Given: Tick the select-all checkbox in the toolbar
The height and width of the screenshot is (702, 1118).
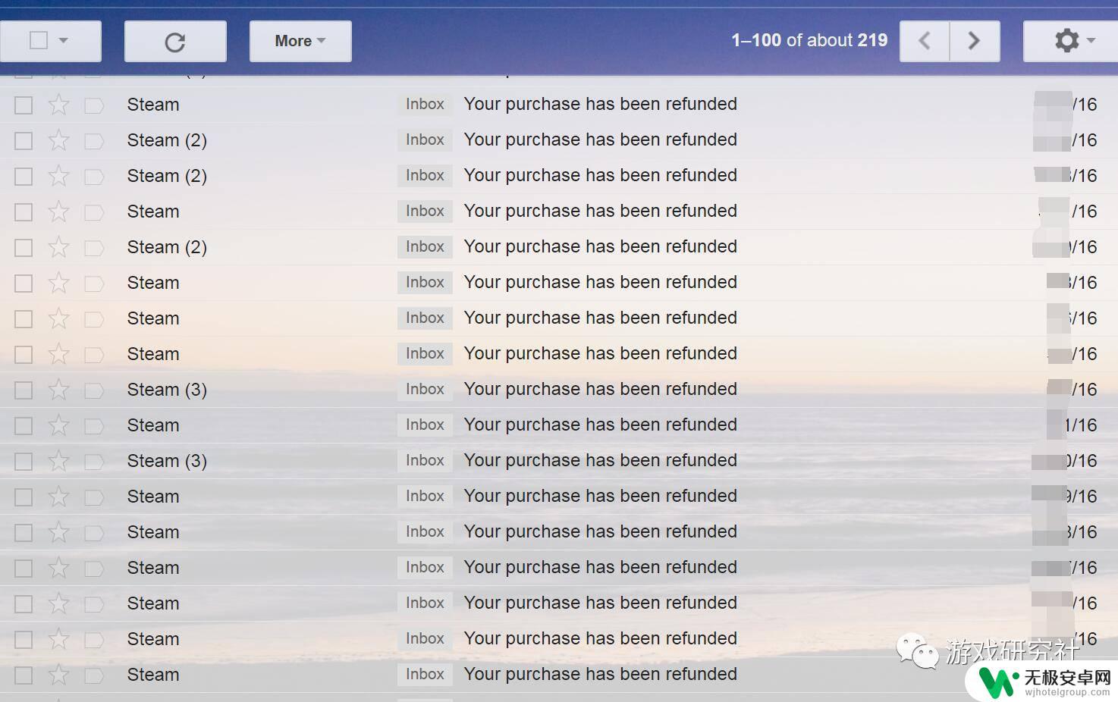Looking at the screenshot, I should tap(39, 40).
